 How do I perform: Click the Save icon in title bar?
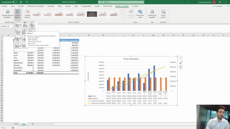(x=21, y=2)
